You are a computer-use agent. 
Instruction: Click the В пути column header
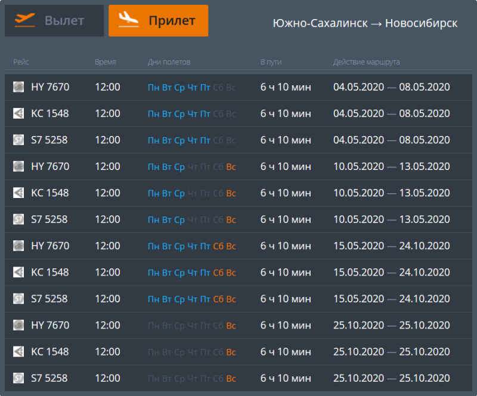[271, 62]
